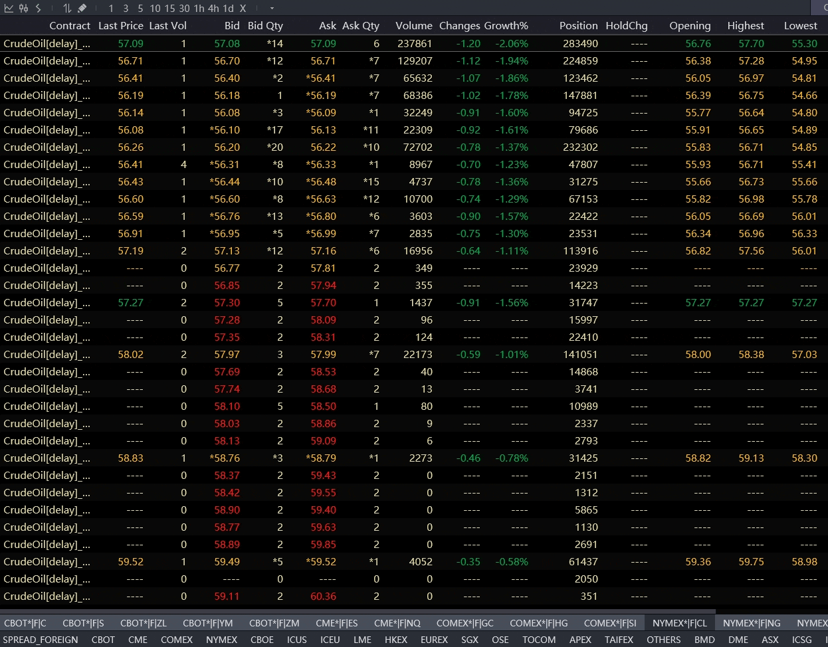Click the sort ascending/descending arrows icon
This screenshot has width=828, height=647.
click(x=68, y=9)
